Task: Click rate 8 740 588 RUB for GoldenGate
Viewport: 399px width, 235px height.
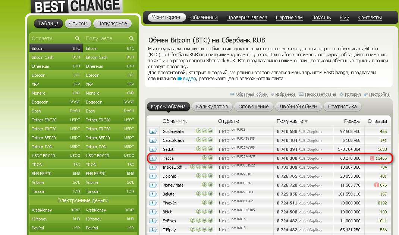Action: (299, 131)
